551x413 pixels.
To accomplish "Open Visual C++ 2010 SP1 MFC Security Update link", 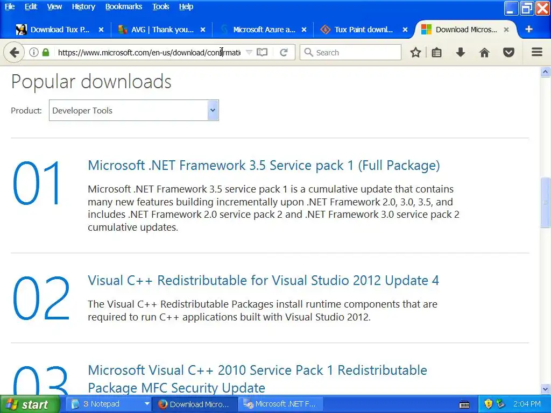I will (257, 379).
